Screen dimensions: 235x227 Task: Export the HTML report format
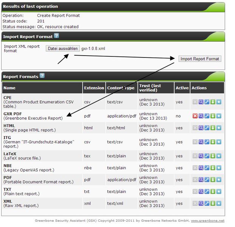tap(213, 128)
